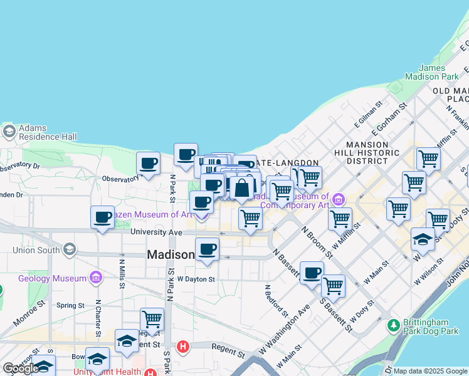Select the Madison city label
Image resolution: width=469 pixels, height=376 pixels.
click(171, 254)
